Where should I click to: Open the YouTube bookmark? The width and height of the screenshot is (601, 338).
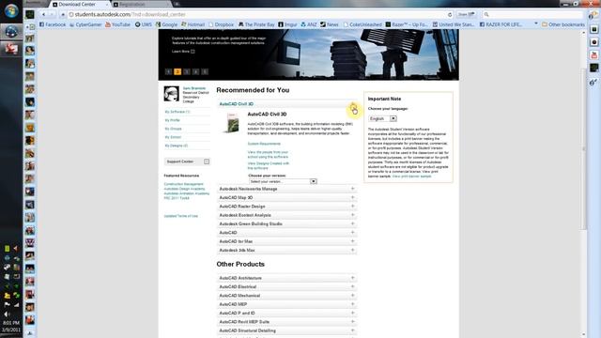117,24
